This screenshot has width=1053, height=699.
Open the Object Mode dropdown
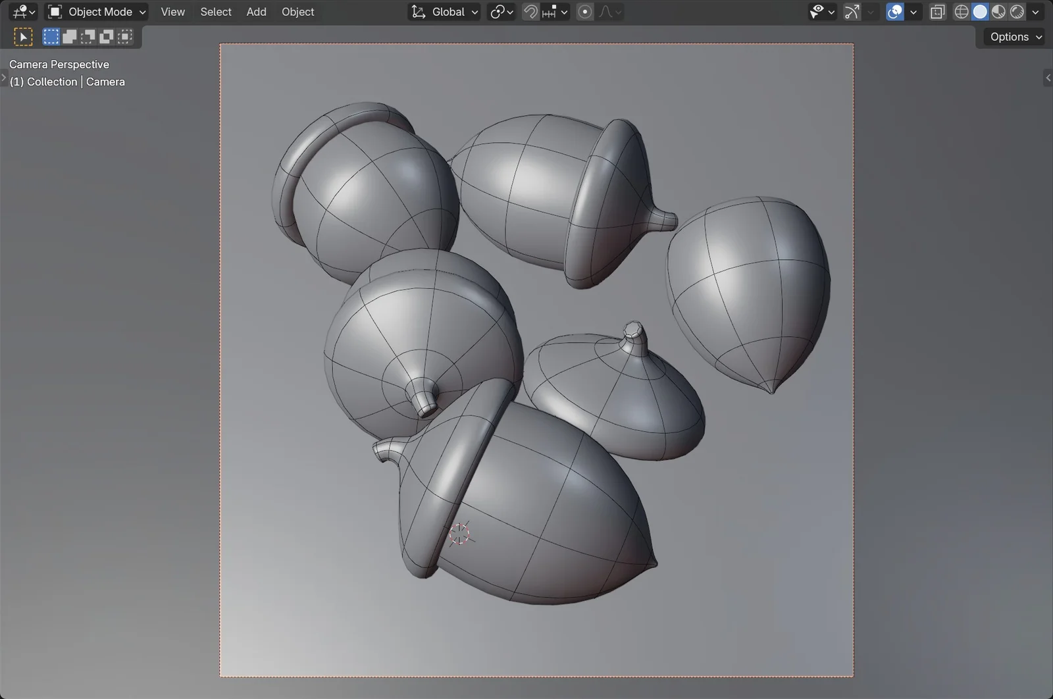[96, 11]
